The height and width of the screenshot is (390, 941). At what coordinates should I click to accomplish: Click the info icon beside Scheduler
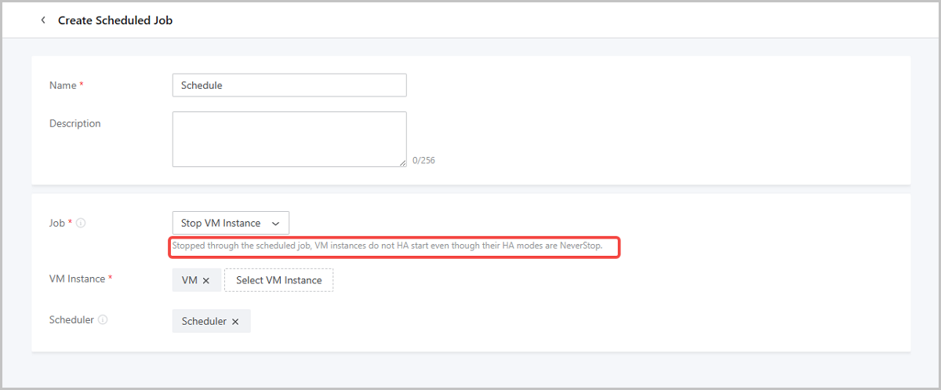[x=103, y=320]
